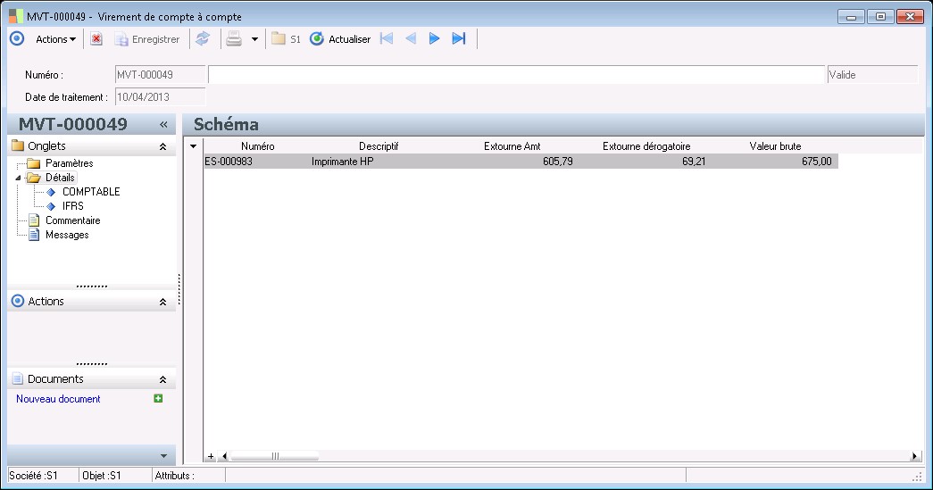The image size is (933, 490).
Task: Click the red delete icon in toolbar
Action: [96, 39]
